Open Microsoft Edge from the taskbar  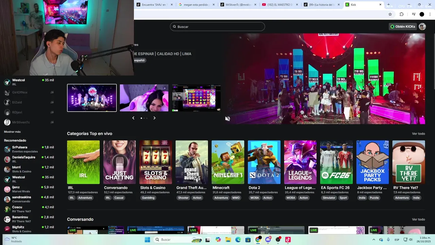238,240
